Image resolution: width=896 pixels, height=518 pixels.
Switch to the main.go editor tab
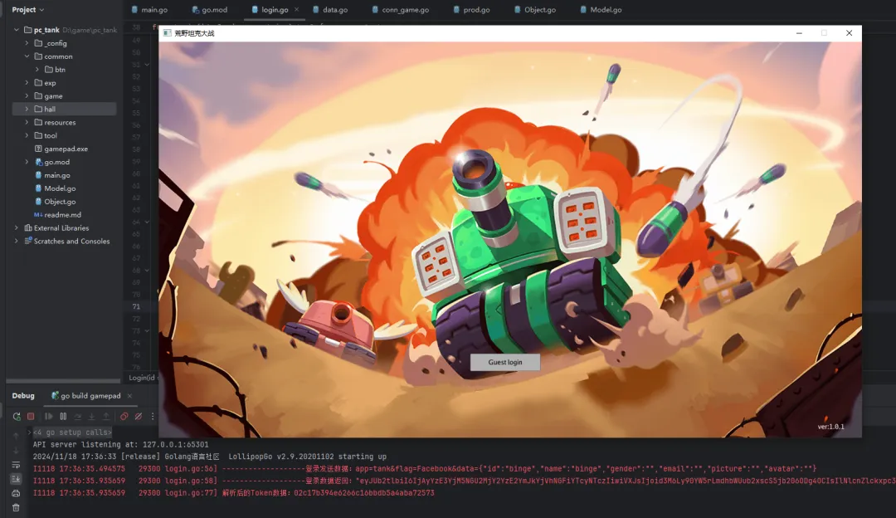(149, 10)
